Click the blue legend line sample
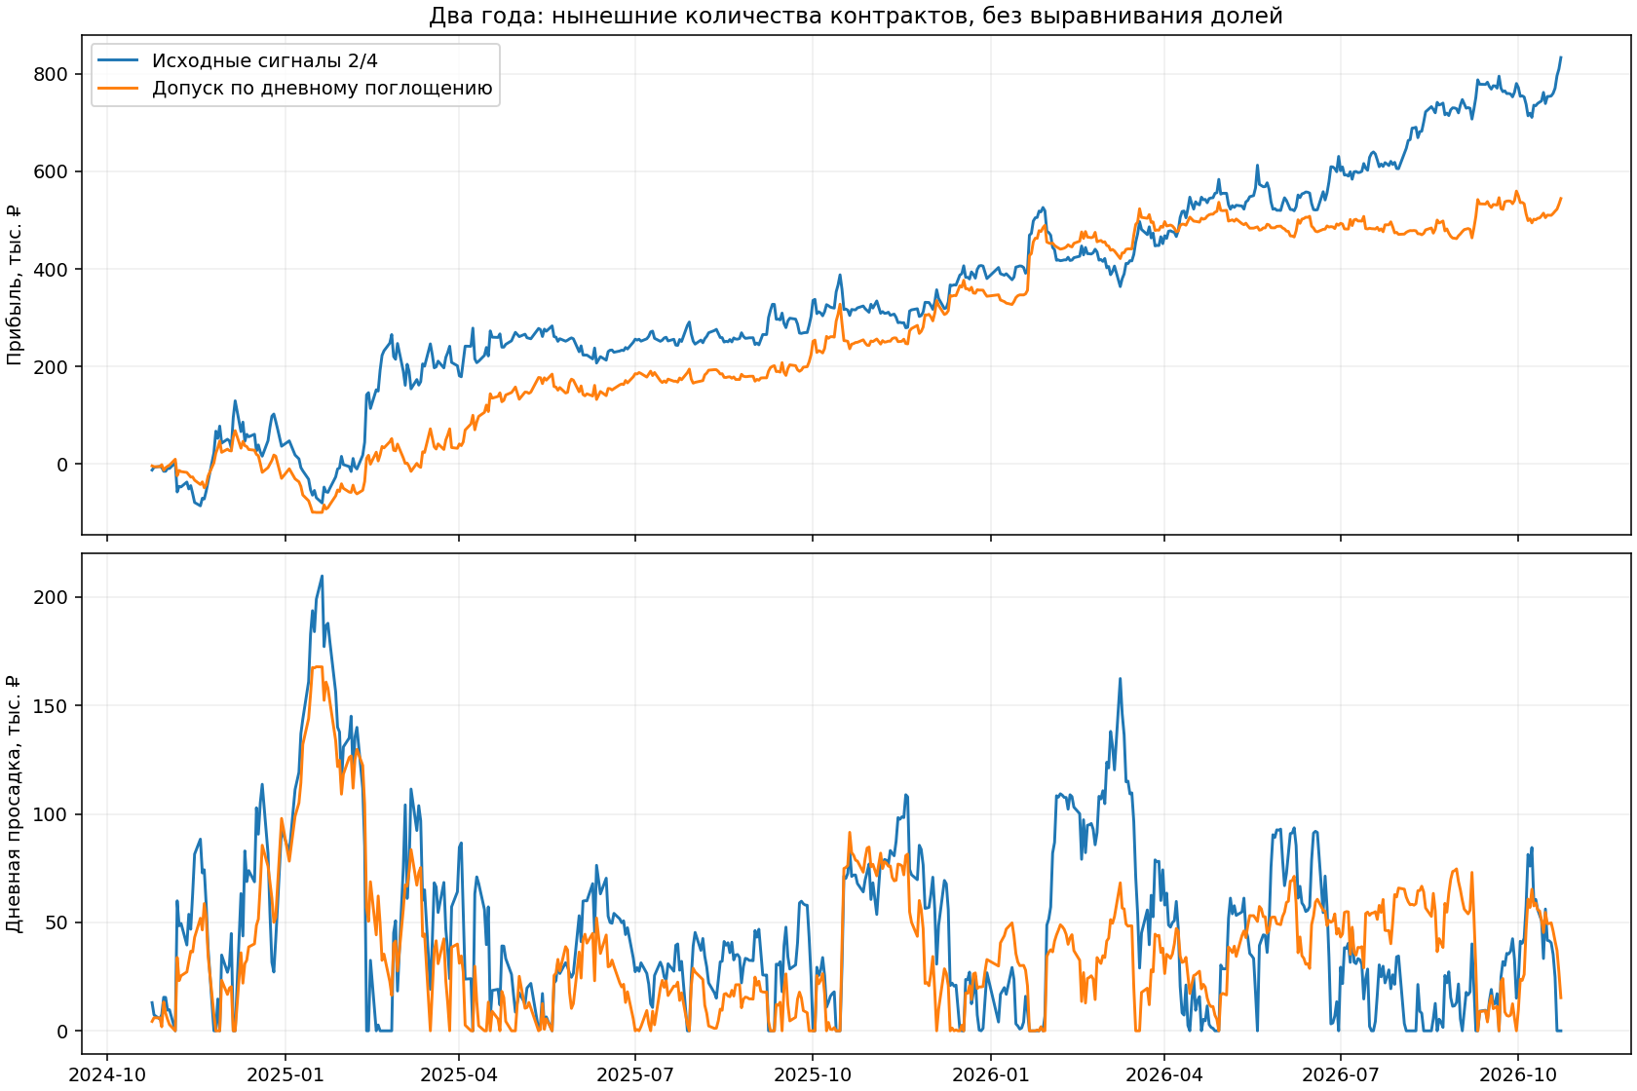1637x1091 pixels. click(119, 60)
